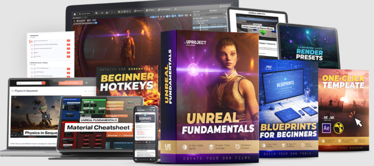Click the yellow Nuke icon
This screenshot has height=166, width=374.
pyautogui.click(x=339, y=127)
